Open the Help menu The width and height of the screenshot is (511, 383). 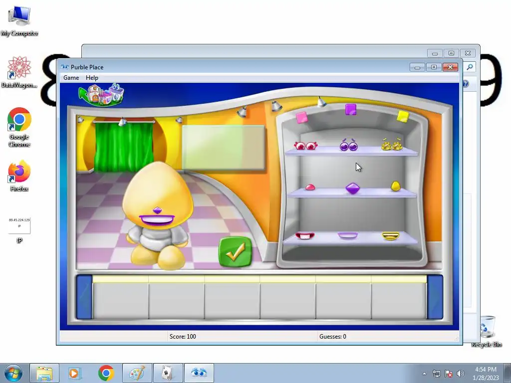[x=92, y=78]
